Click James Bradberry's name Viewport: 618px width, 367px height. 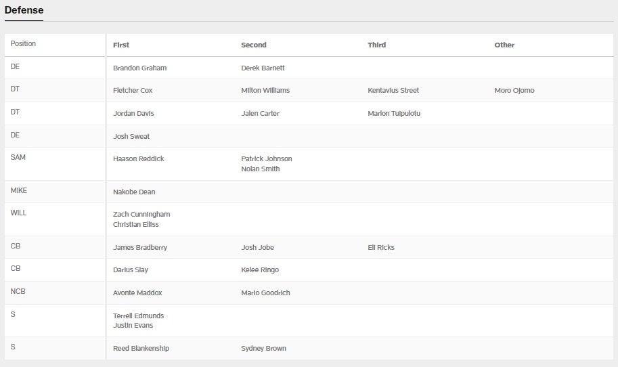(x=140, y=248)
